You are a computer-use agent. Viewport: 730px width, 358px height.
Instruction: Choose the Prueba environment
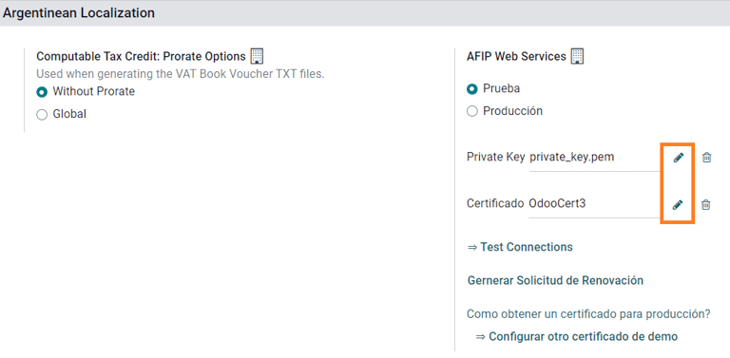pos(472,89)
